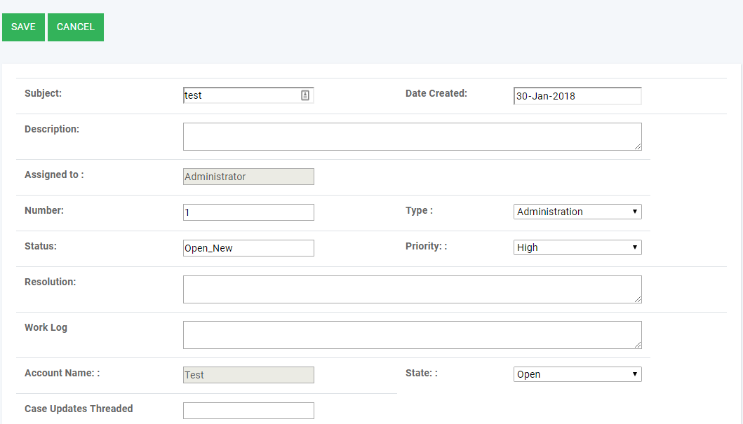Click into the Resolution text area
Screen dimensions: 743x424
(413, 289)
